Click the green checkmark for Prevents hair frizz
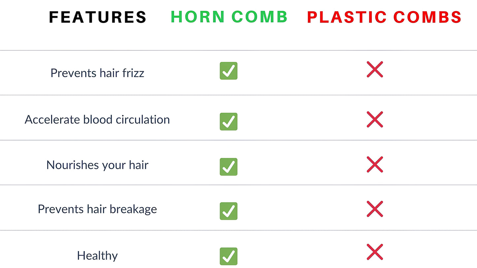Screen dimensions: 477x268 228,71
